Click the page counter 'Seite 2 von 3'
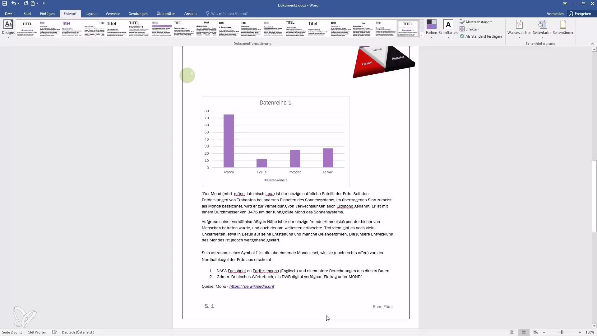 (12, 332)
